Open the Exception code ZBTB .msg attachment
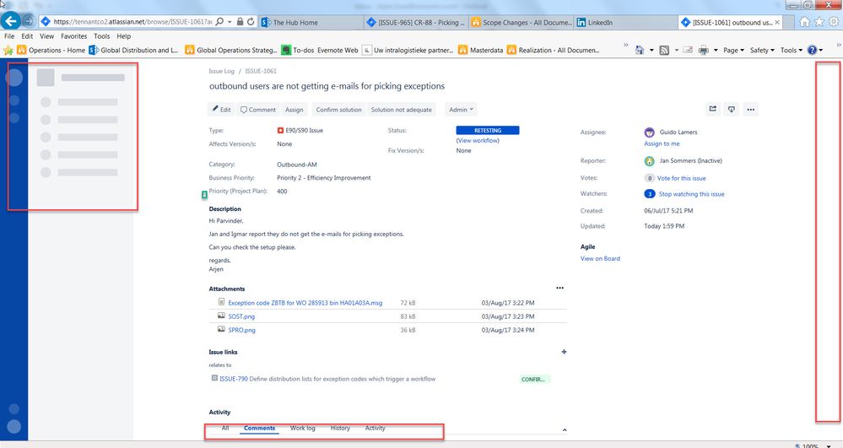This screenshot has height=448, width=843. point(305,304)
